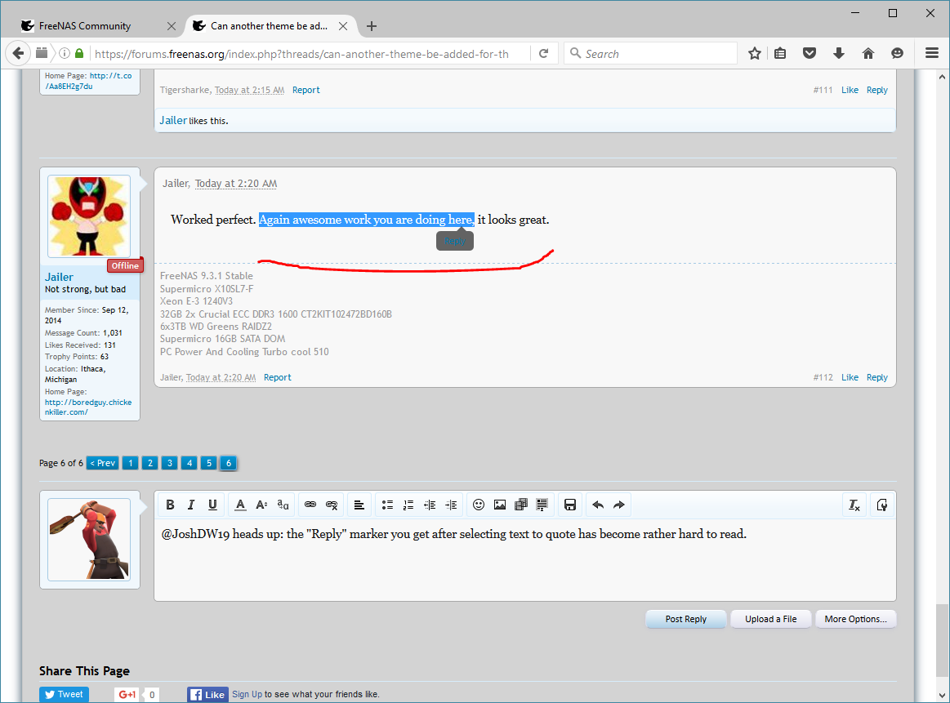Report Tigersharke's post #111
Viewport: 950px width, 703px height.
306,90
